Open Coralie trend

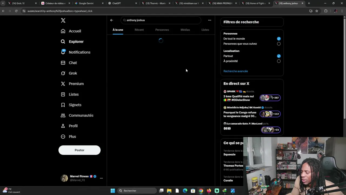tap(228, 180)
